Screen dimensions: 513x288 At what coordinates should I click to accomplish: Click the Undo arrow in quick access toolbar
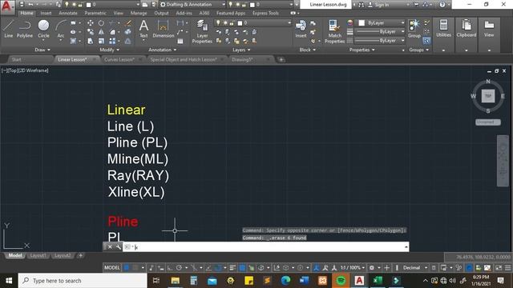(x=30, y=5)
